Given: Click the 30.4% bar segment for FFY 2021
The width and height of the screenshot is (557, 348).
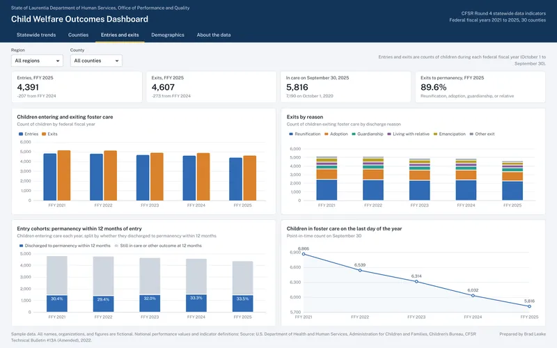Looking at the screenshot, I should (x=57, y=303).
